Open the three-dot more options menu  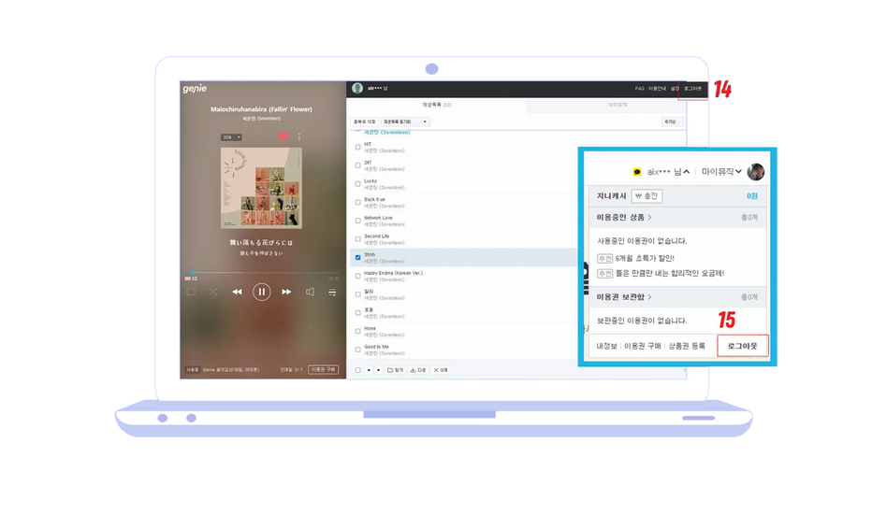[299, 136]
